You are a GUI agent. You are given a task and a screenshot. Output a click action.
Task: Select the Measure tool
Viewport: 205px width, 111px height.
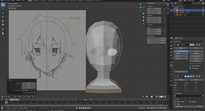click(x=3, y=33)
